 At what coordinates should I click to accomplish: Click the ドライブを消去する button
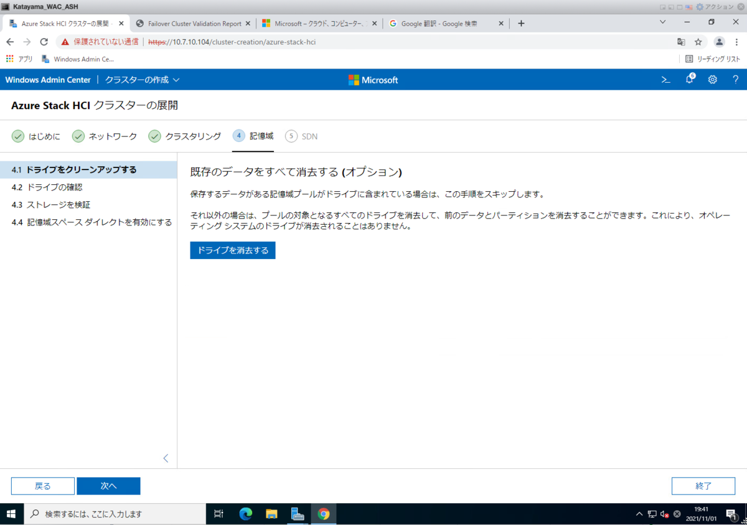point(233,250)
